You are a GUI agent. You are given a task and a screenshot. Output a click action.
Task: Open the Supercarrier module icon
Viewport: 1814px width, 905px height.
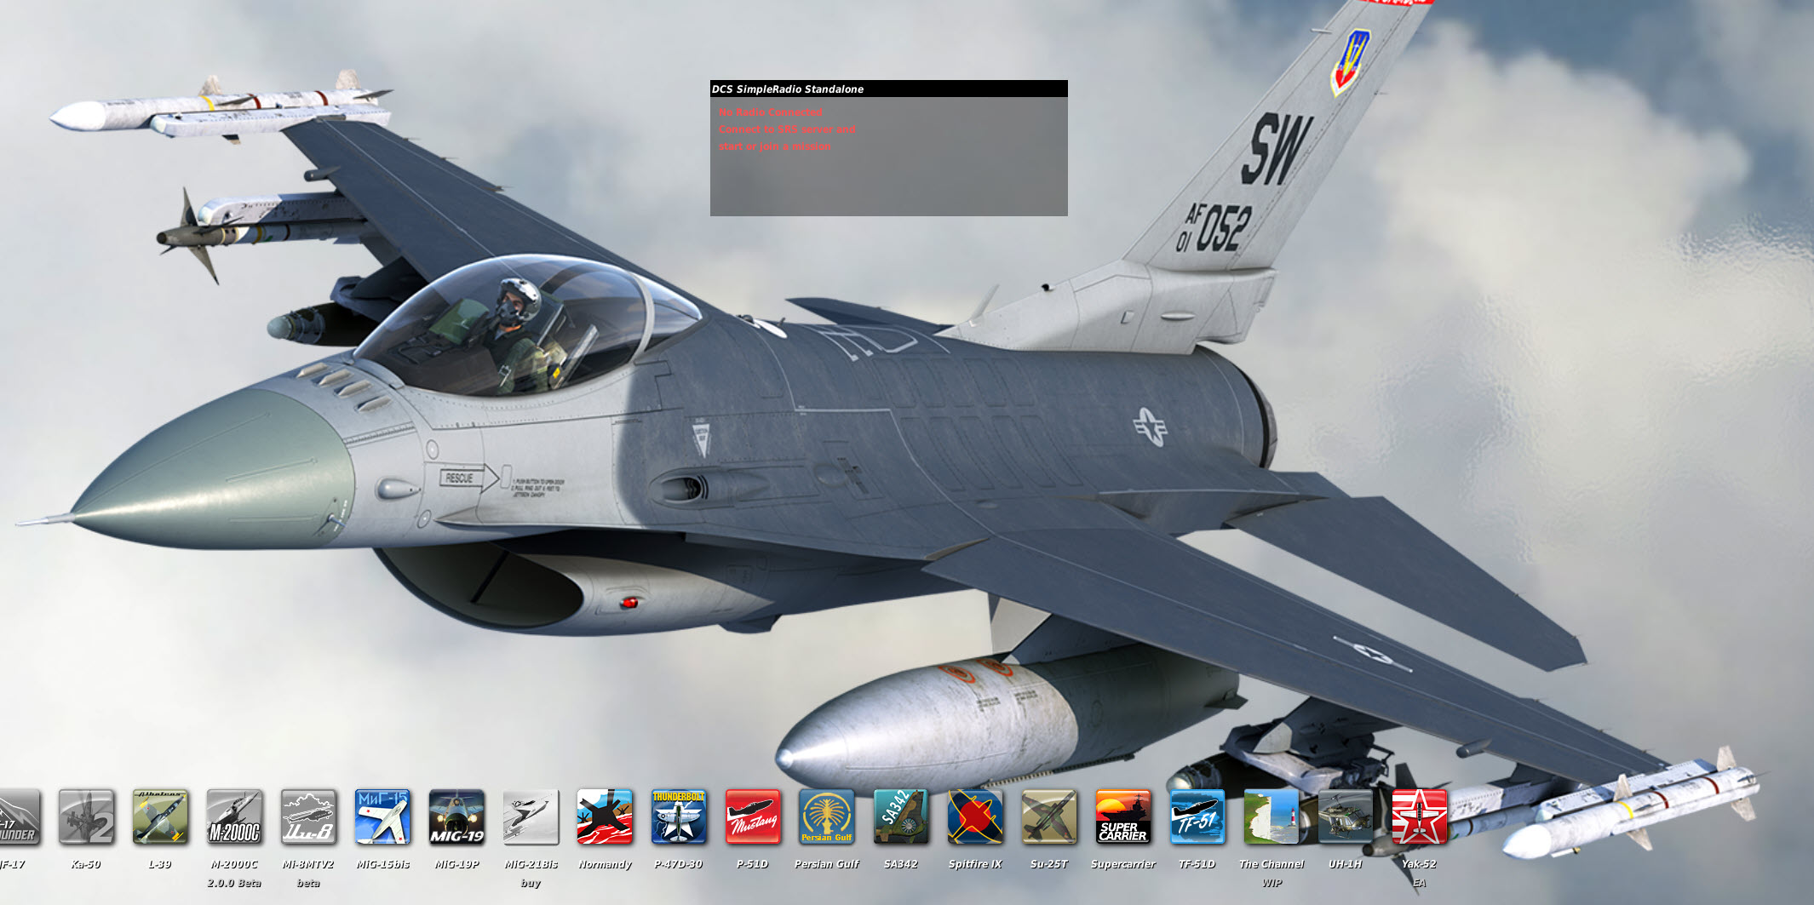1123,817
